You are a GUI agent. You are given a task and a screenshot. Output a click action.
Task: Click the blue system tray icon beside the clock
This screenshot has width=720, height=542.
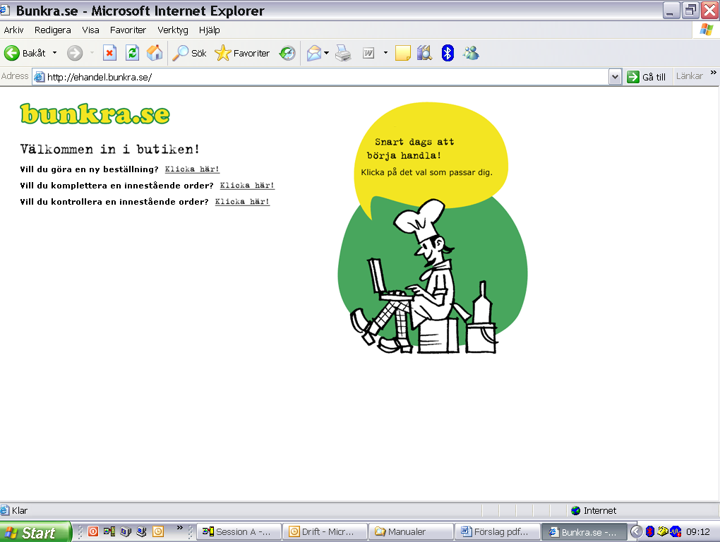676,532
